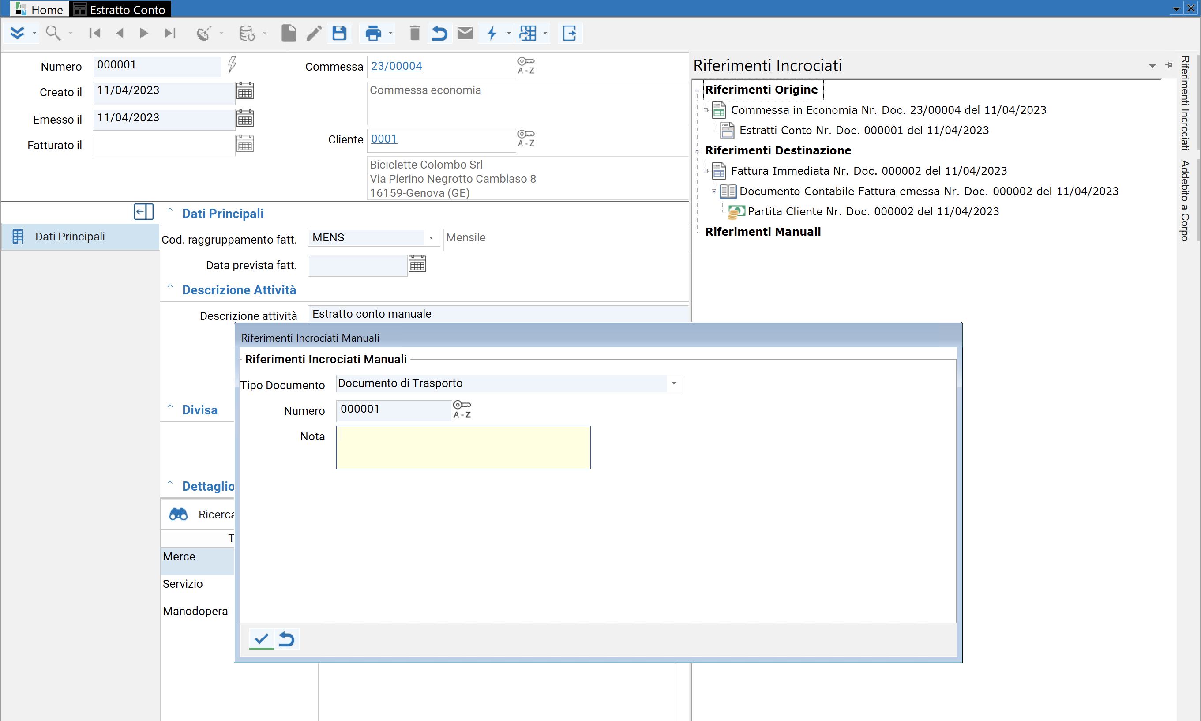Click the double-chevron expand toolbar icon
The width and height of the screenshot is (1201, 721).
tap(17, 33)
